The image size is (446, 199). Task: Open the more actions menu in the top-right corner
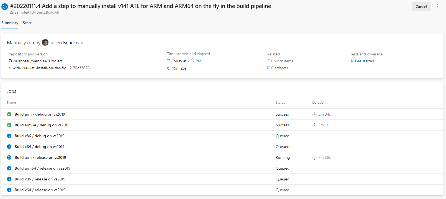(438, 6)
